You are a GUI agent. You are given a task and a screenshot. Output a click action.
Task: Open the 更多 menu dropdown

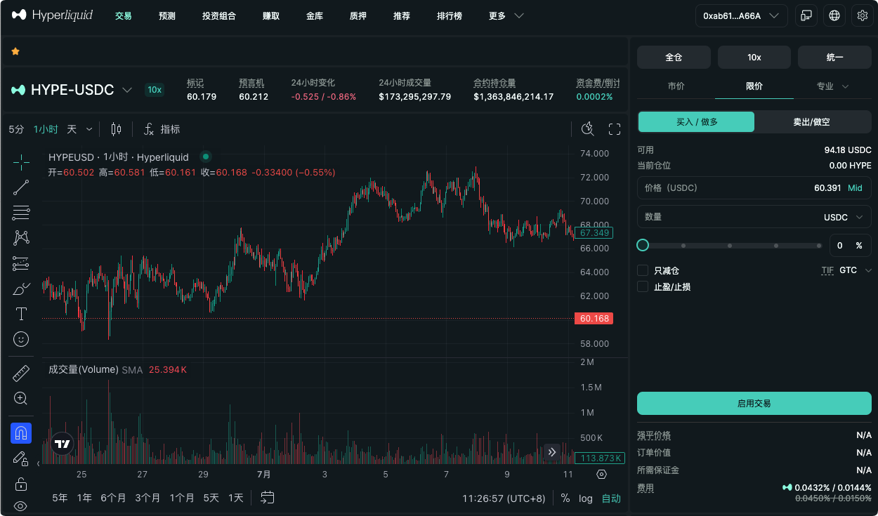click(x=506, y=15)
